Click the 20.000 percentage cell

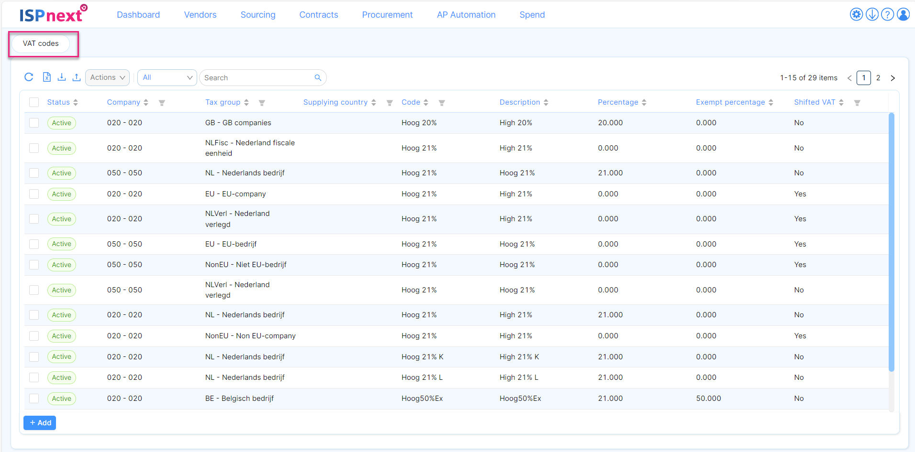pyautogui.click(x=610, y=123)
